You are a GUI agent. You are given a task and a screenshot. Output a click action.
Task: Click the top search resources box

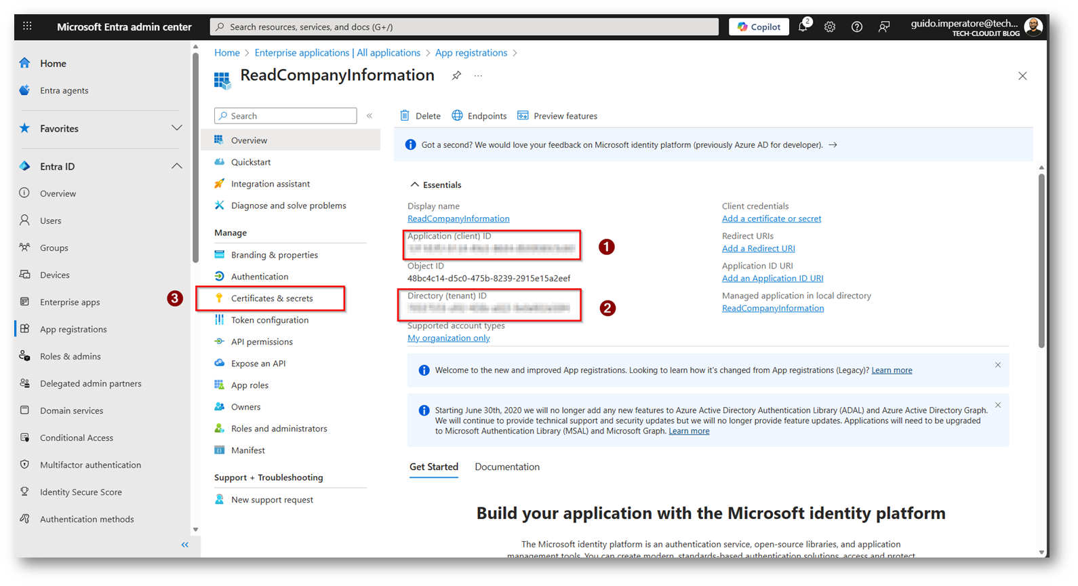tap(464, 27)
